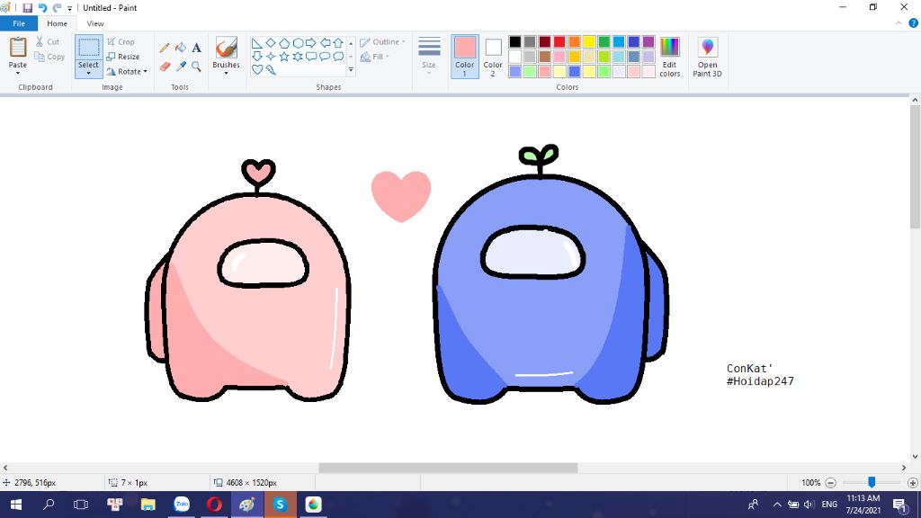Pick the yellow color swatch

[x=589, y=41]
